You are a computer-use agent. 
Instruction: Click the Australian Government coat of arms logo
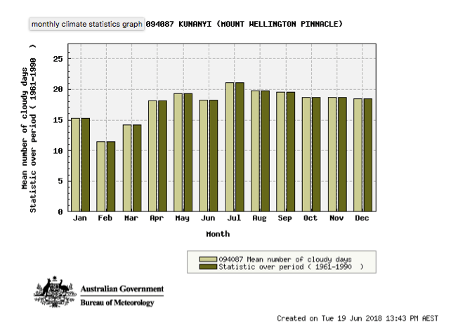(54, 292)
